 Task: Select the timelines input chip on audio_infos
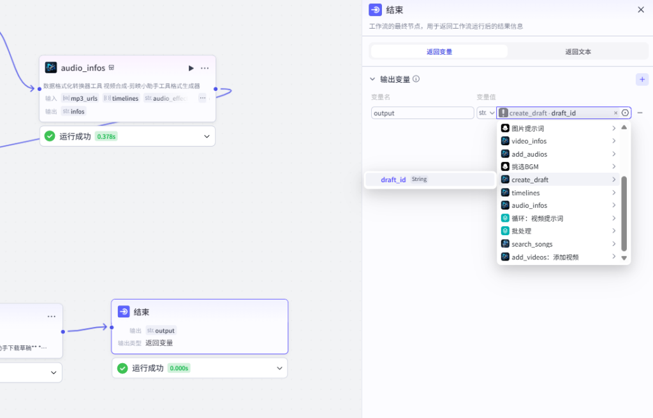click(x=121, y=98)
